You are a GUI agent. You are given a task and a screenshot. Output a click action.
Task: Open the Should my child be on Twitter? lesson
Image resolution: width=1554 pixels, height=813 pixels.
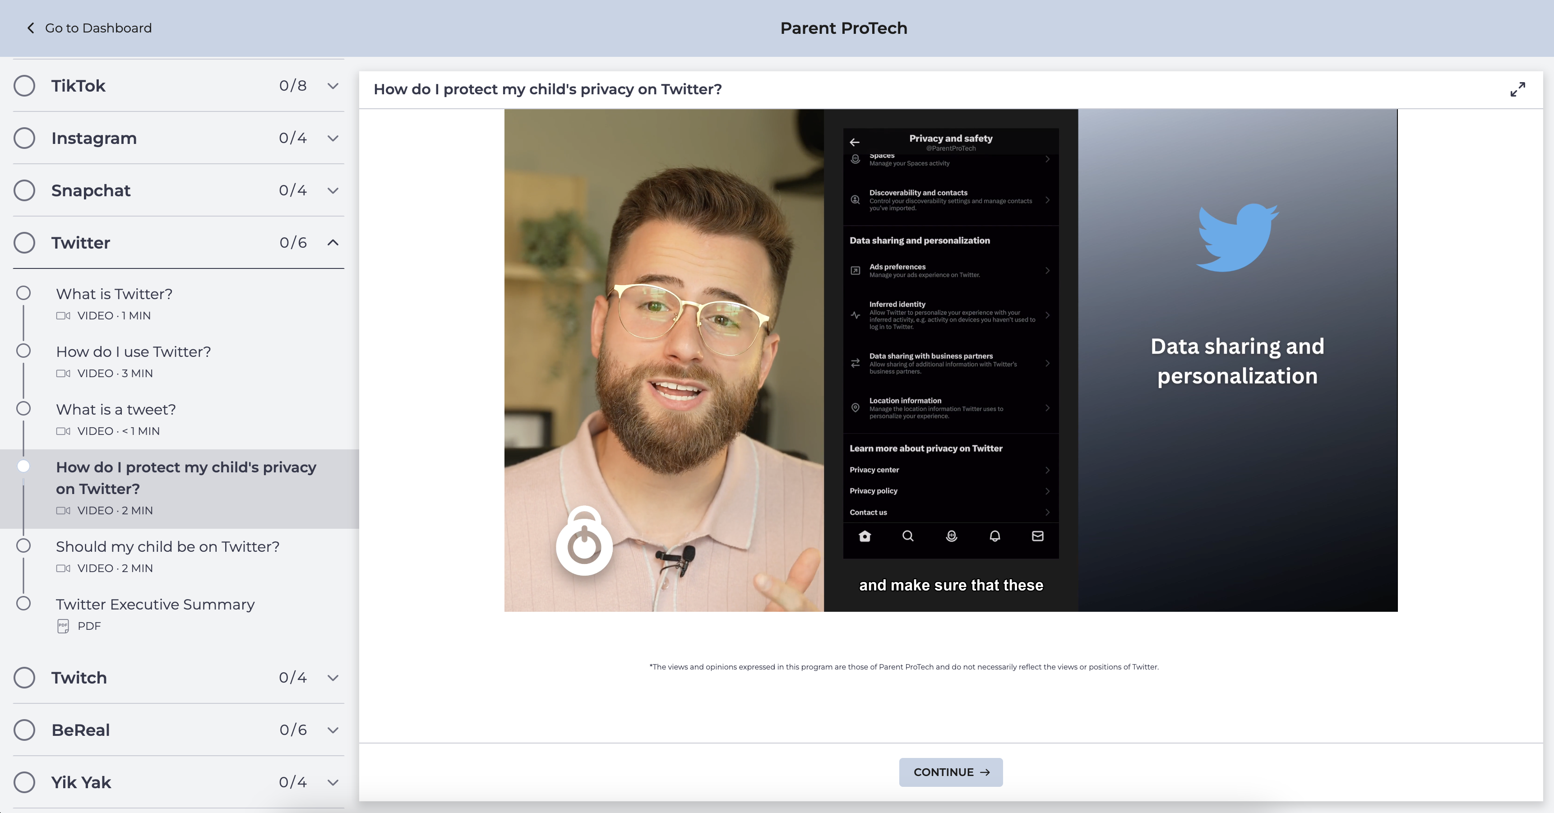(167, 546)
